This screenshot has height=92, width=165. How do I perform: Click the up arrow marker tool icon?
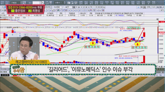point(69,10)
